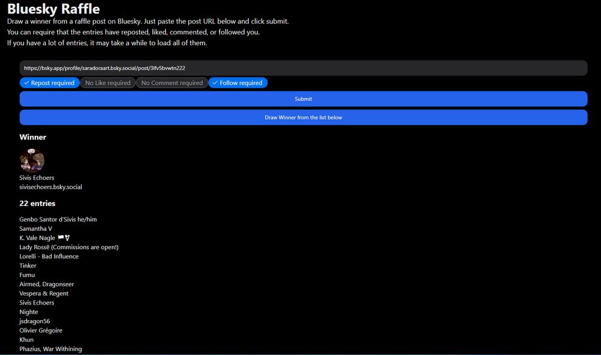Select entry Nighte
Screen dimensions: 601x355
29,312
